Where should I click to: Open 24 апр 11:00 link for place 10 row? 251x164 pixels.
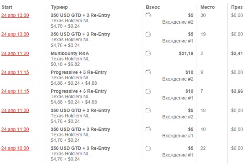point(15,130)
